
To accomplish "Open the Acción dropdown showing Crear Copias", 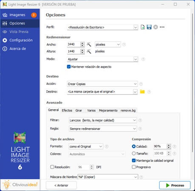I will (102, 84).
